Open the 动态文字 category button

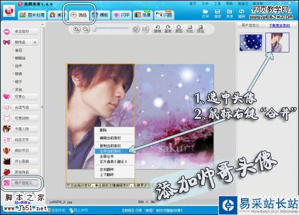pos(25,140)
